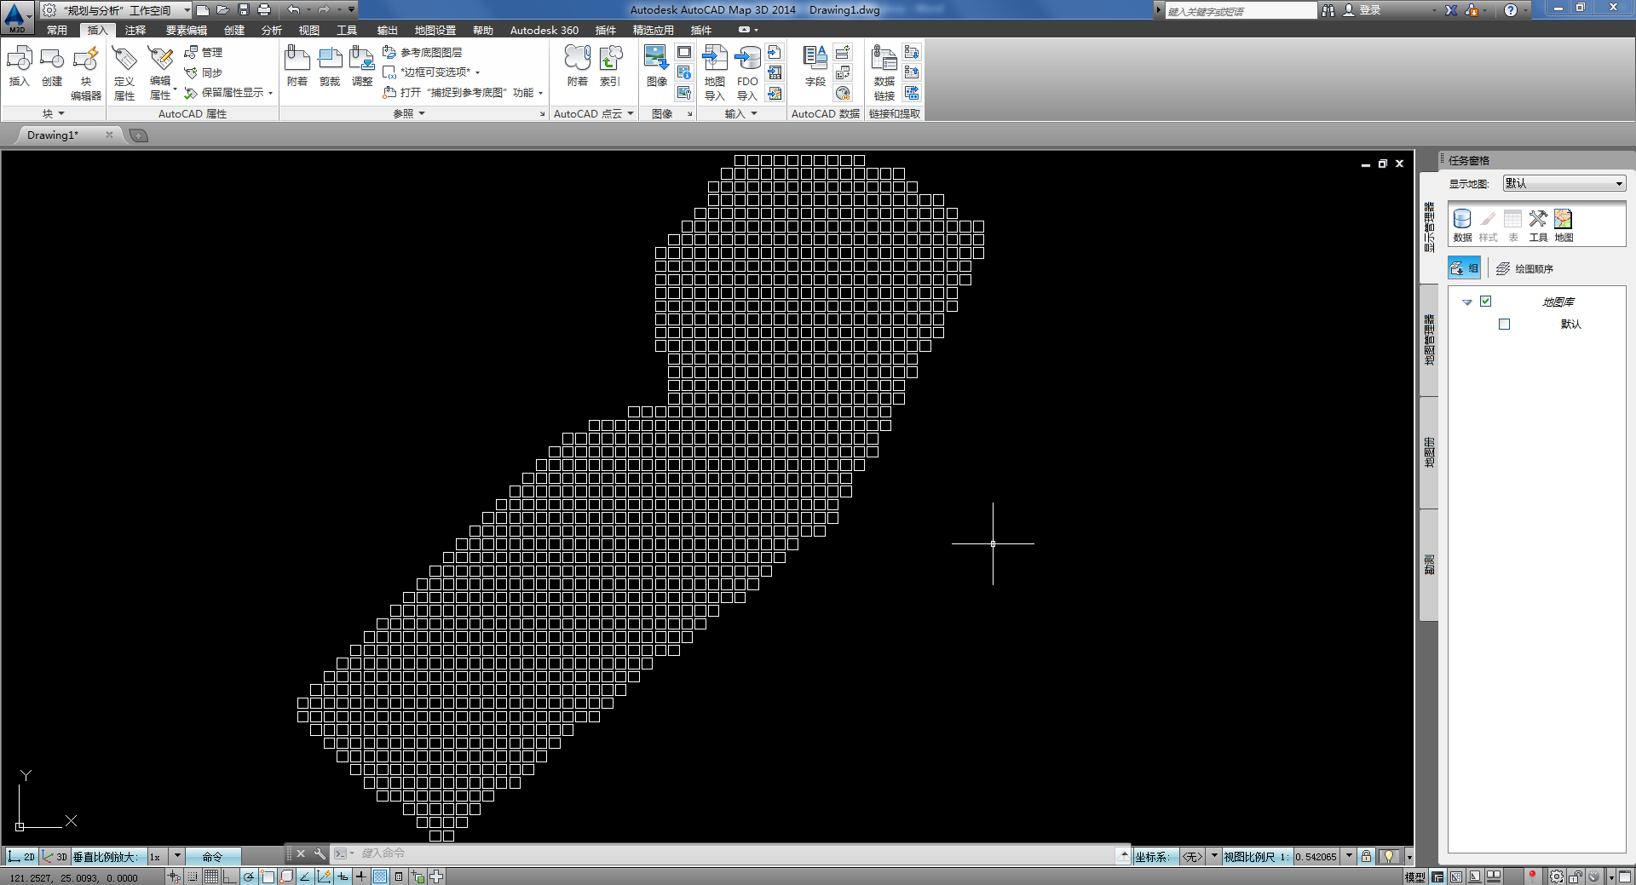Image resolution: width=1636 pixels, height=885 pixels.
Task: Collapse the 地图库 tree node arrow
Action: tap(1467, 302)
